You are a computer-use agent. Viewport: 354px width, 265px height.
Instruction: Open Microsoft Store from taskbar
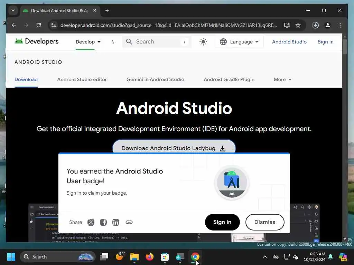tap(165, 257)
